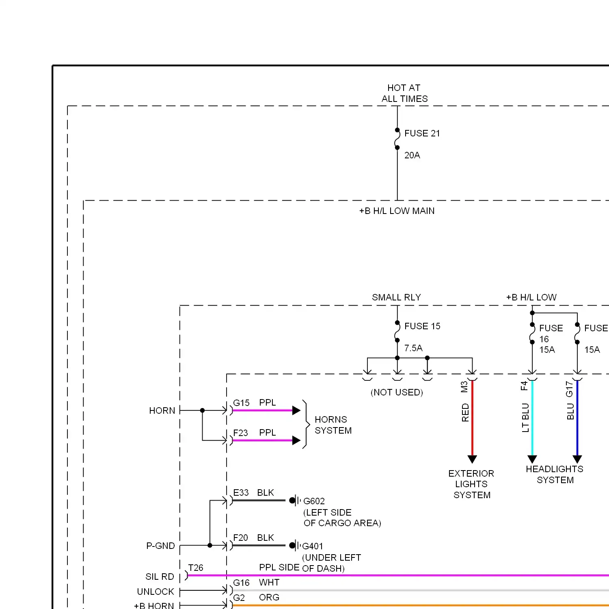
Task: Click '(LEFT SIDE OF CARGO AREA)' text
Action: point(342,518)
